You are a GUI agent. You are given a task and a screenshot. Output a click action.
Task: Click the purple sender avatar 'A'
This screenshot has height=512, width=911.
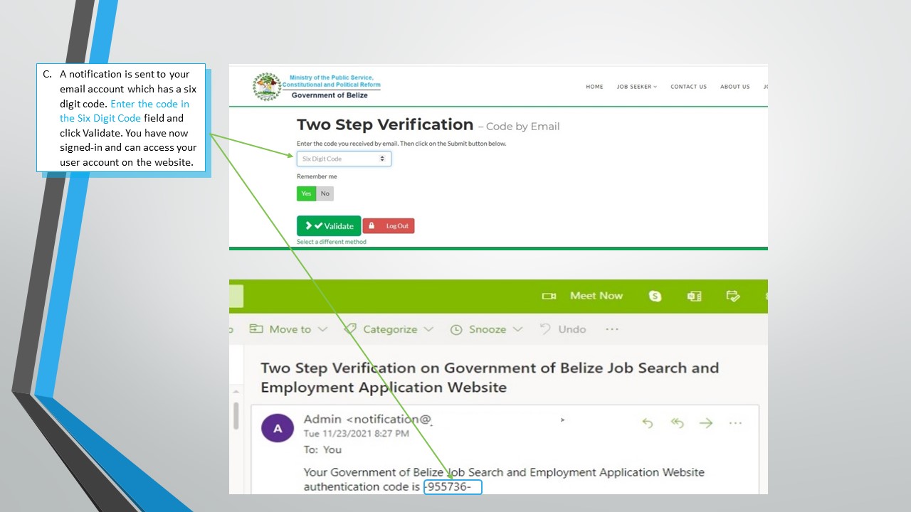278,428
